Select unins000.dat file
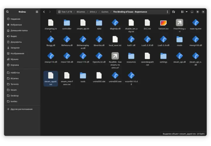 coord(99,77)
